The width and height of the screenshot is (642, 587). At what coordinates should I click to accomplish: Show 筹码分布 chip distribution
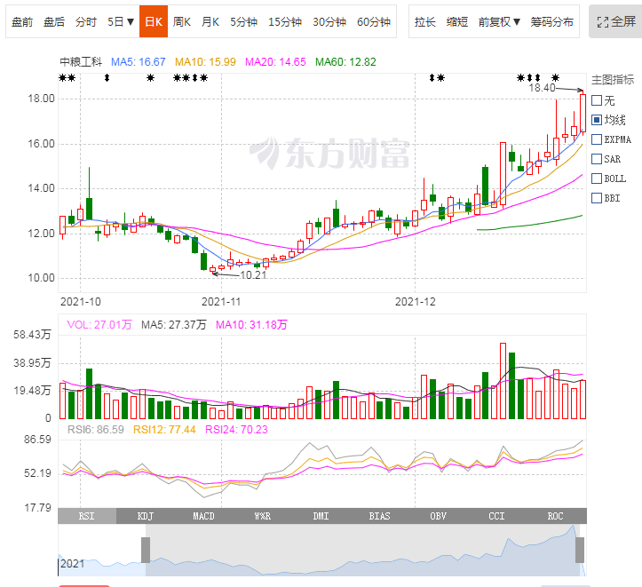click(552, 21)
